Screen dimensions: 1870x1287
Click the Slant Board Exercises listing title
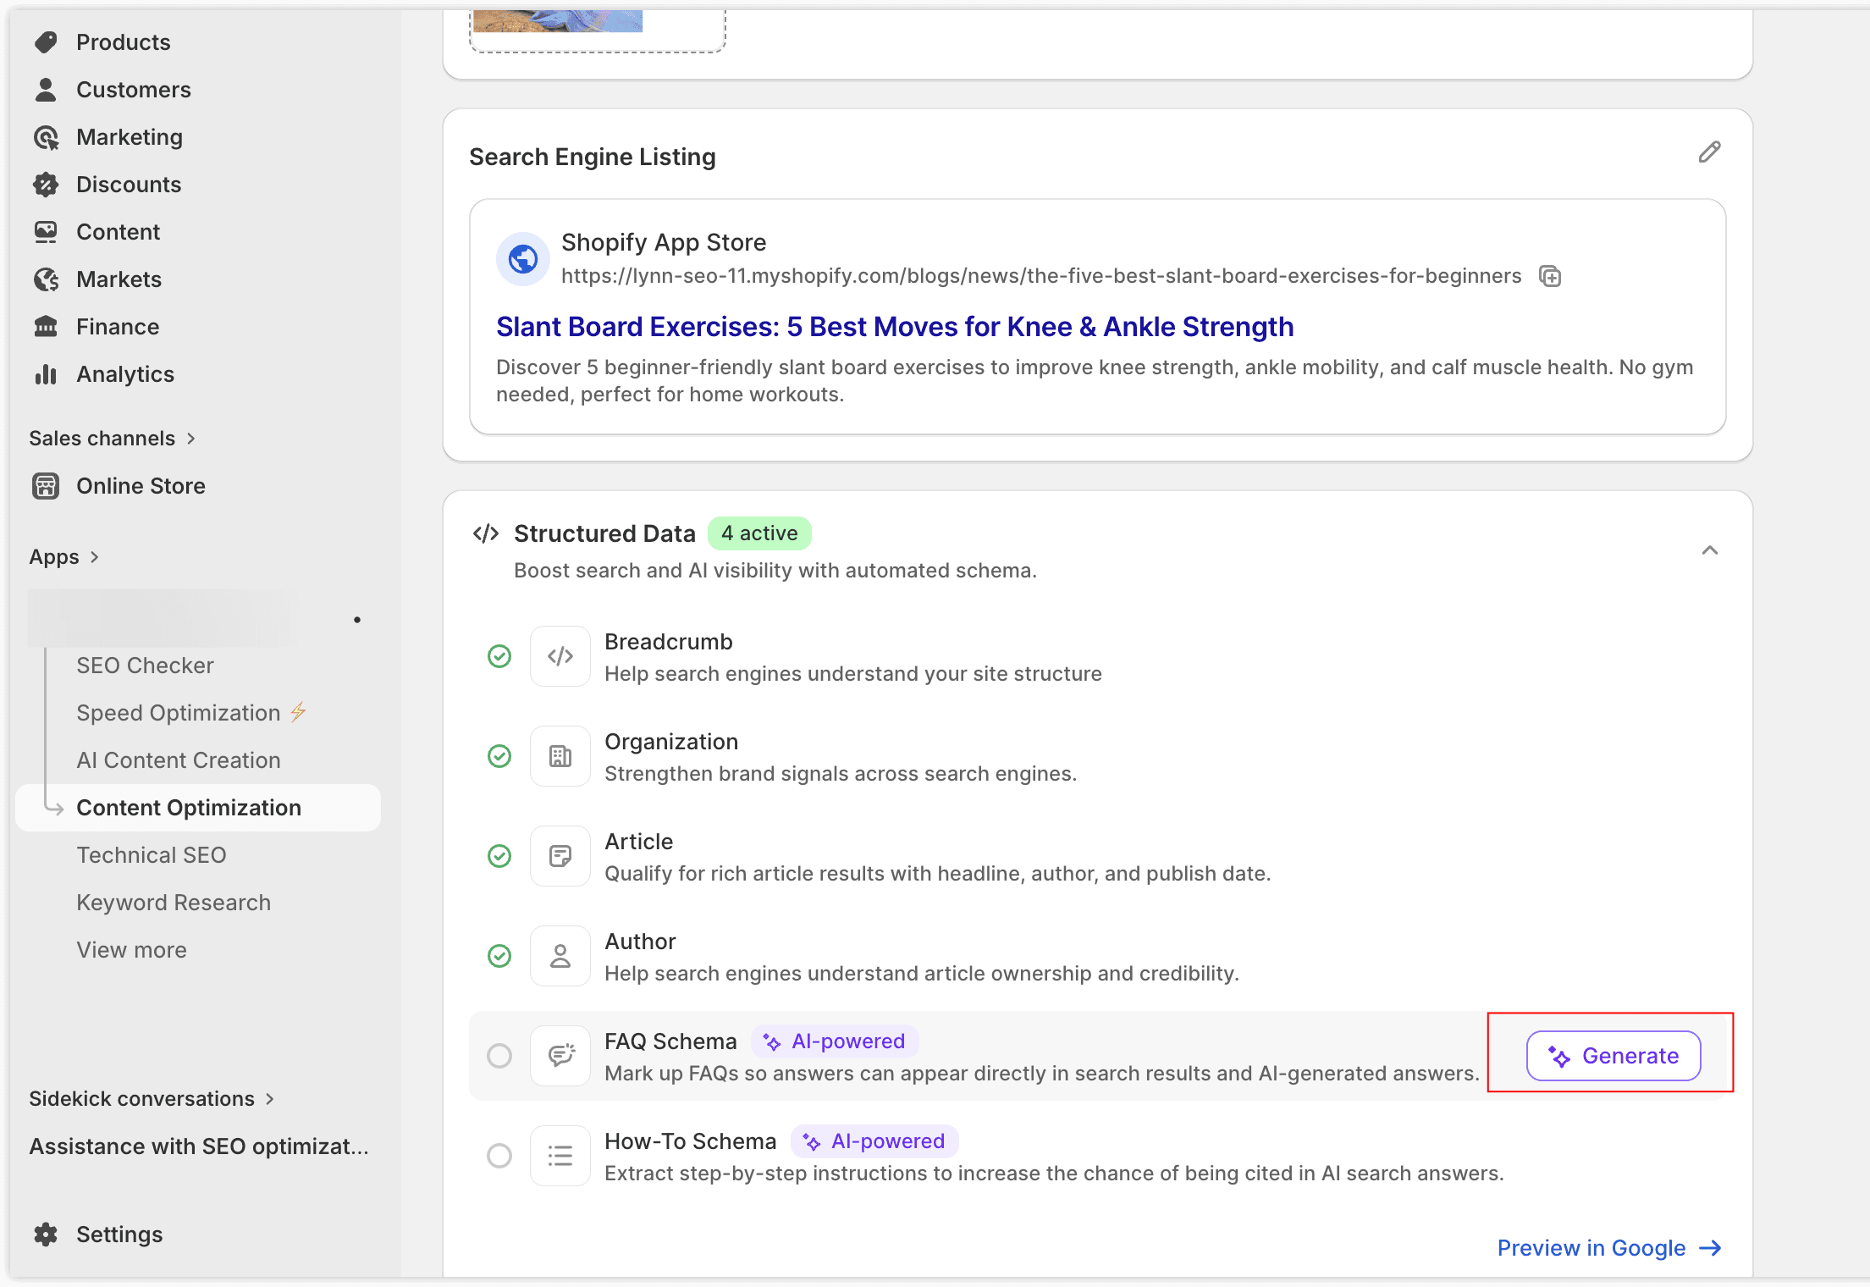point(895,327)
